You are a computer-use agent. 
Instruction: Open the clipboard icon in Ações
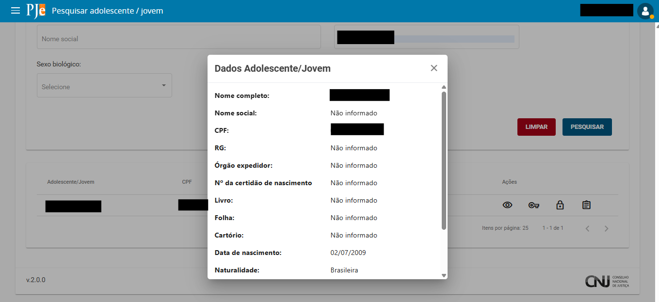[x=586, y=205]
